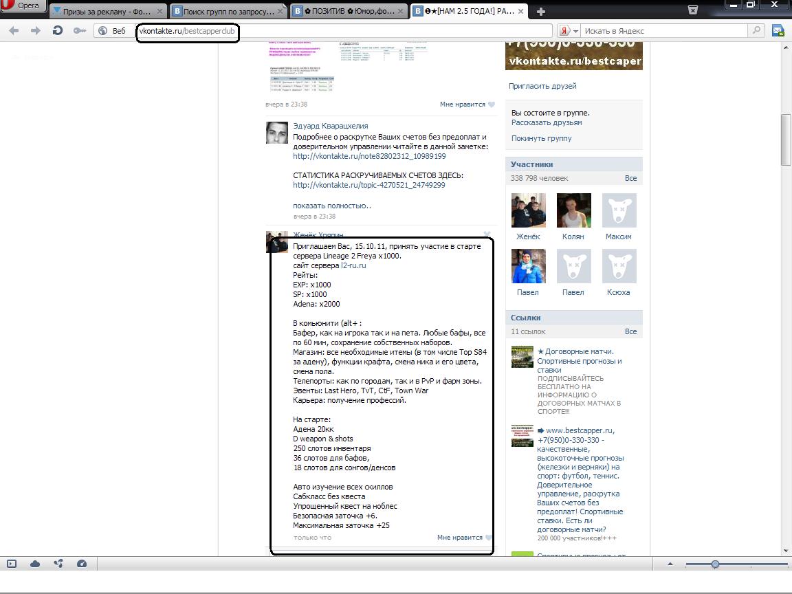This screenshot has height=594, width=792.
Task: Open the note82802312_10989199 link
Action: pyautogui.click(x=369, y=156)
